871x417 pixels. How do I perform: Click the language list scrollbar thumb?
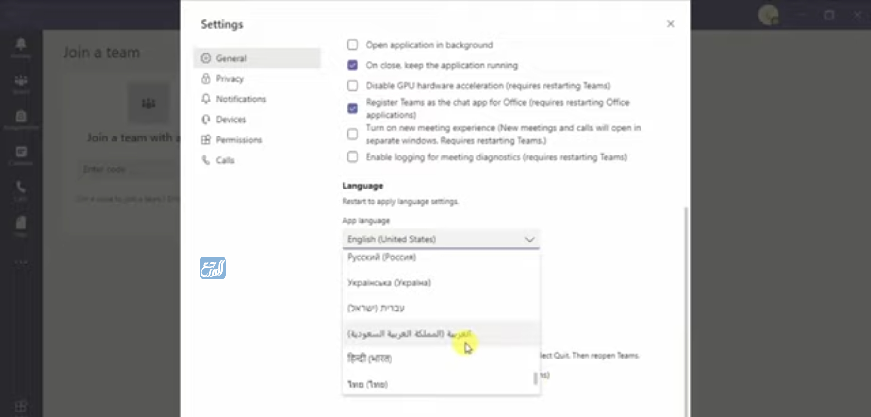coord(536,378)
